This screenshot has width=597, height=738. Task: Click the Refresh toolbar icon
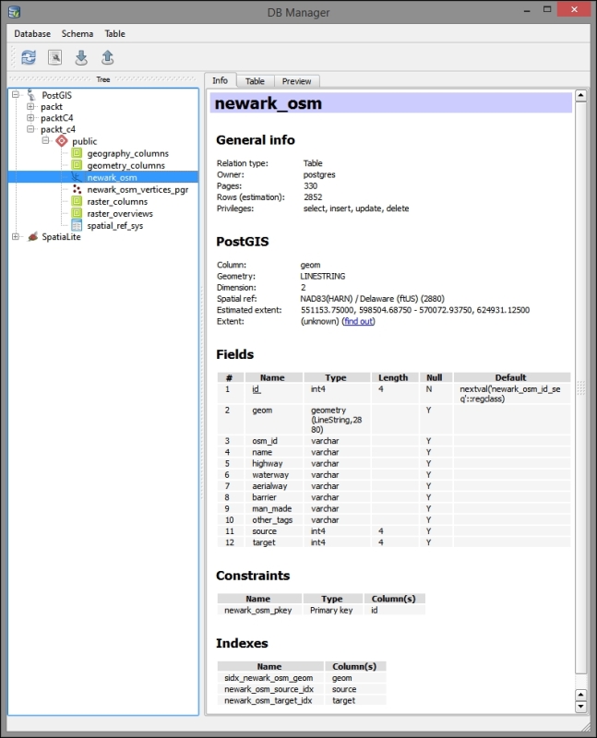point(29,57)
